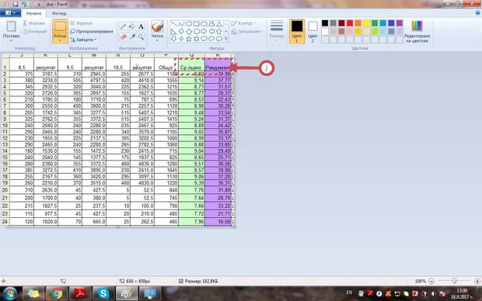Click the Brushes (Четки) icon

pyautogui.click(x=157, y=27)
